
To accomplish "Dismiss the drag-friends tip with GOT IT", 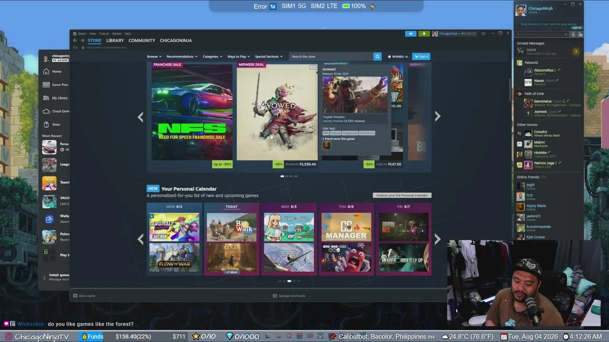I will coord(576,28).
